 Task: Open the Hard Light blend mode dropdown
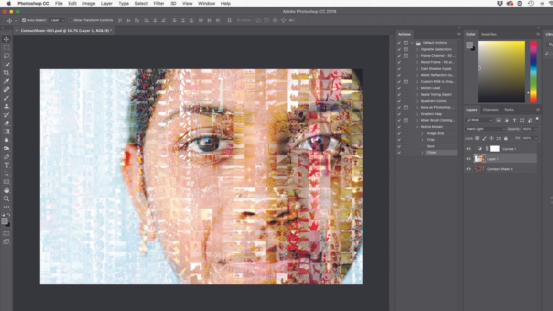click(x=485, y=129)
